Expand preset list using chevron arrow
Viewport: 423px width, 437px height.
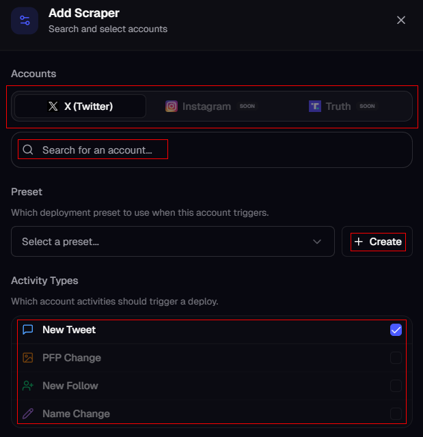pyautogui.click(x=317, y=242)
